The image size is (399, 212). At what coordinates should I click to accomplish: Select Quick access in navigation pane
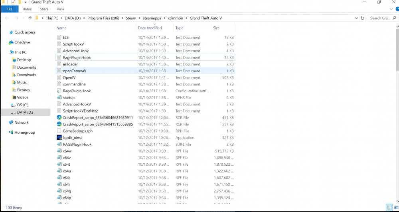(22, 32)
